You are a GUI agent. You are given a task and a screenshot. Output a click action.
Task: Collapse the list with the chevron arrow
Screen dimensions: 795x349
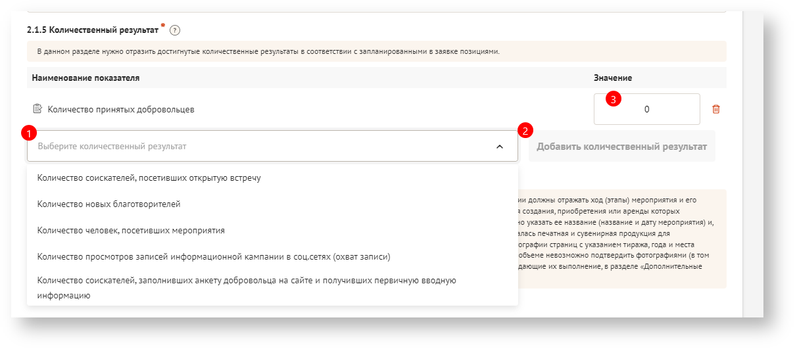point(500,147)
